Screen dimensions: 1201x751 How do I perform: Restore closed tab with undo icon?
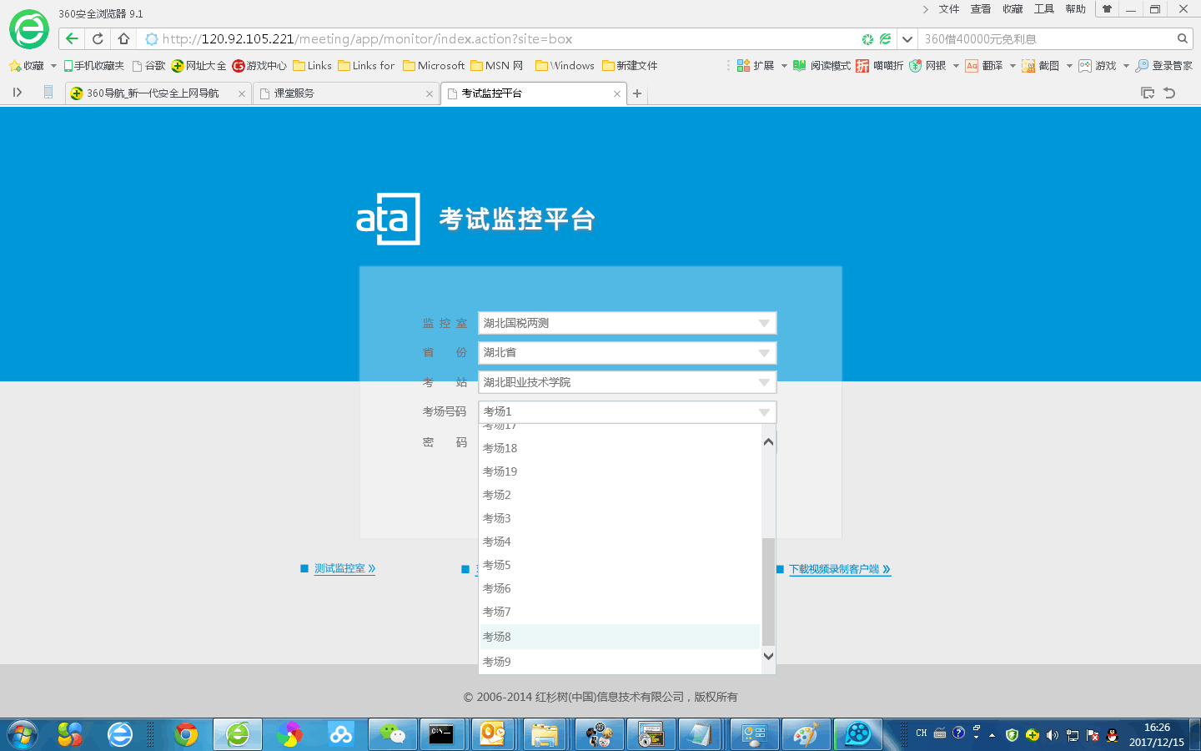(1169, 93)
